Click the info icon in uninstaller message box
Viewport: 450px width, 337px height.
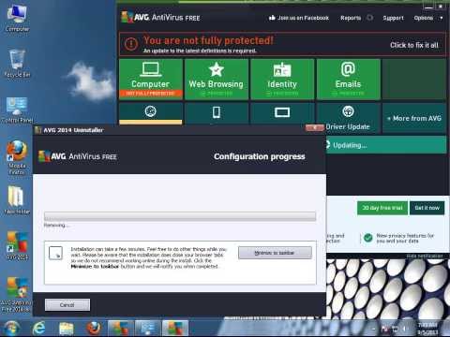pos(56,253)
